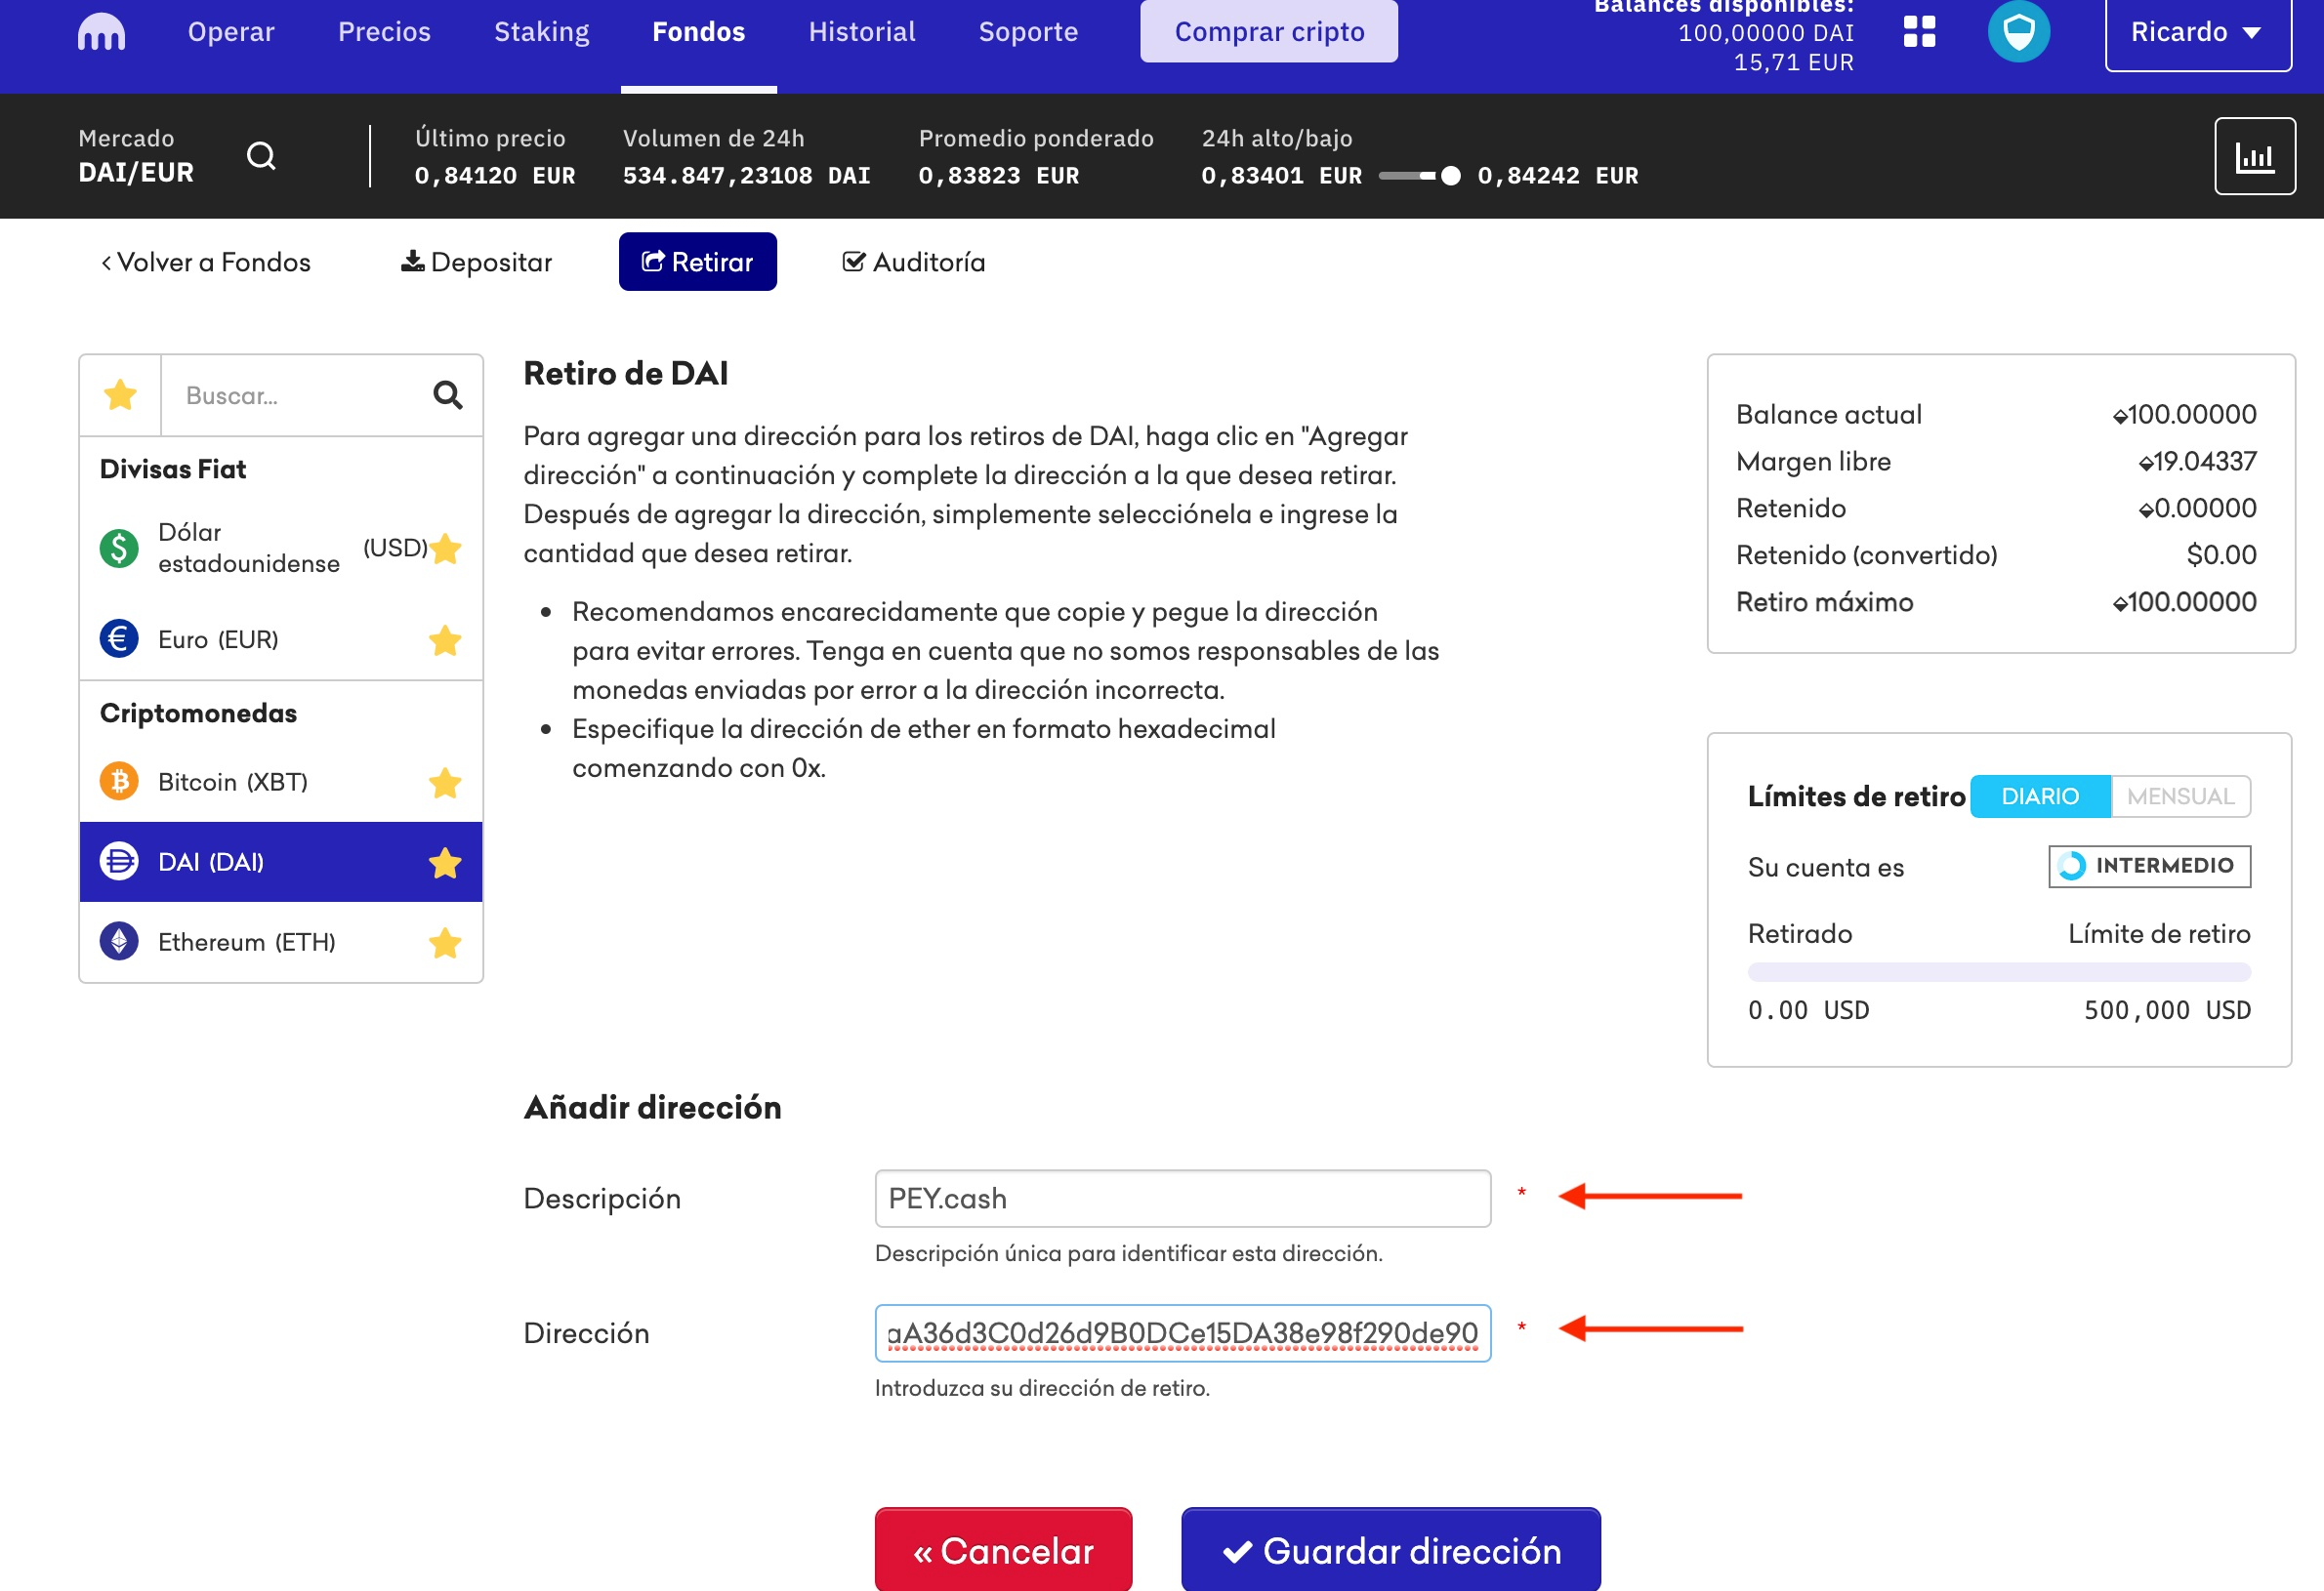Open the Auditoría tab

tap(913, 262)
